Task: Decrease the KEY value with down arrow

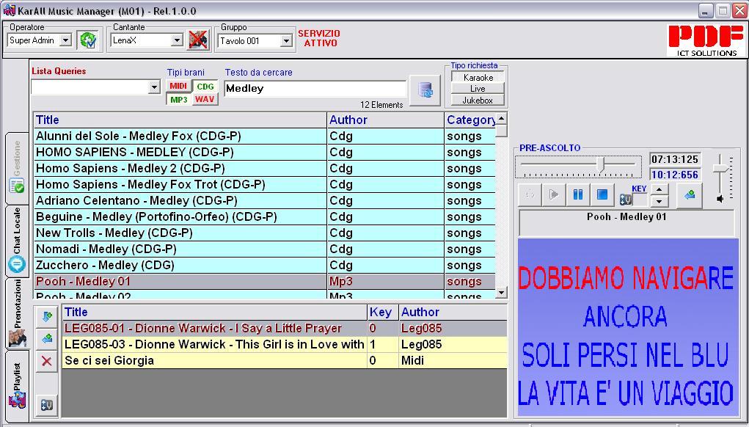Action: 660,201
